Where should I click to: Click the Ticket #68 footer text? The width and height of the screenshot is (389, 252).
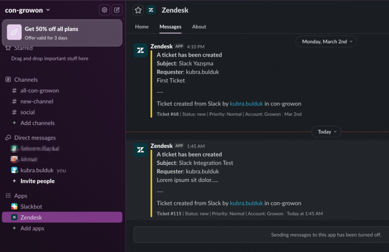229,114
